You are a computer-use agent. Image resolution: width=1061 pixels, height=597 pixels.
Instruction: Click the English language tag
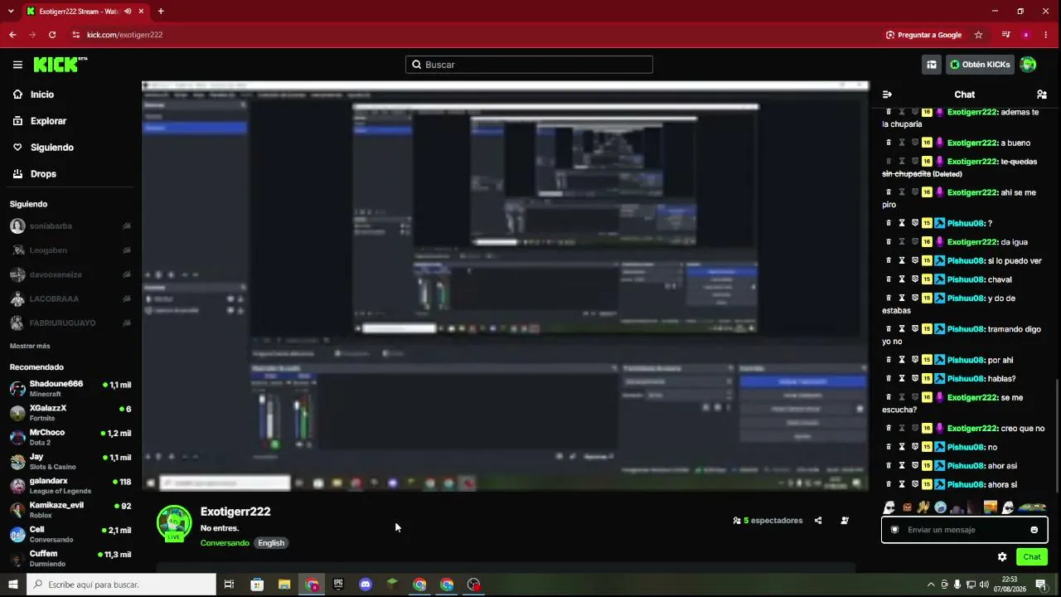tap(271, 543)
